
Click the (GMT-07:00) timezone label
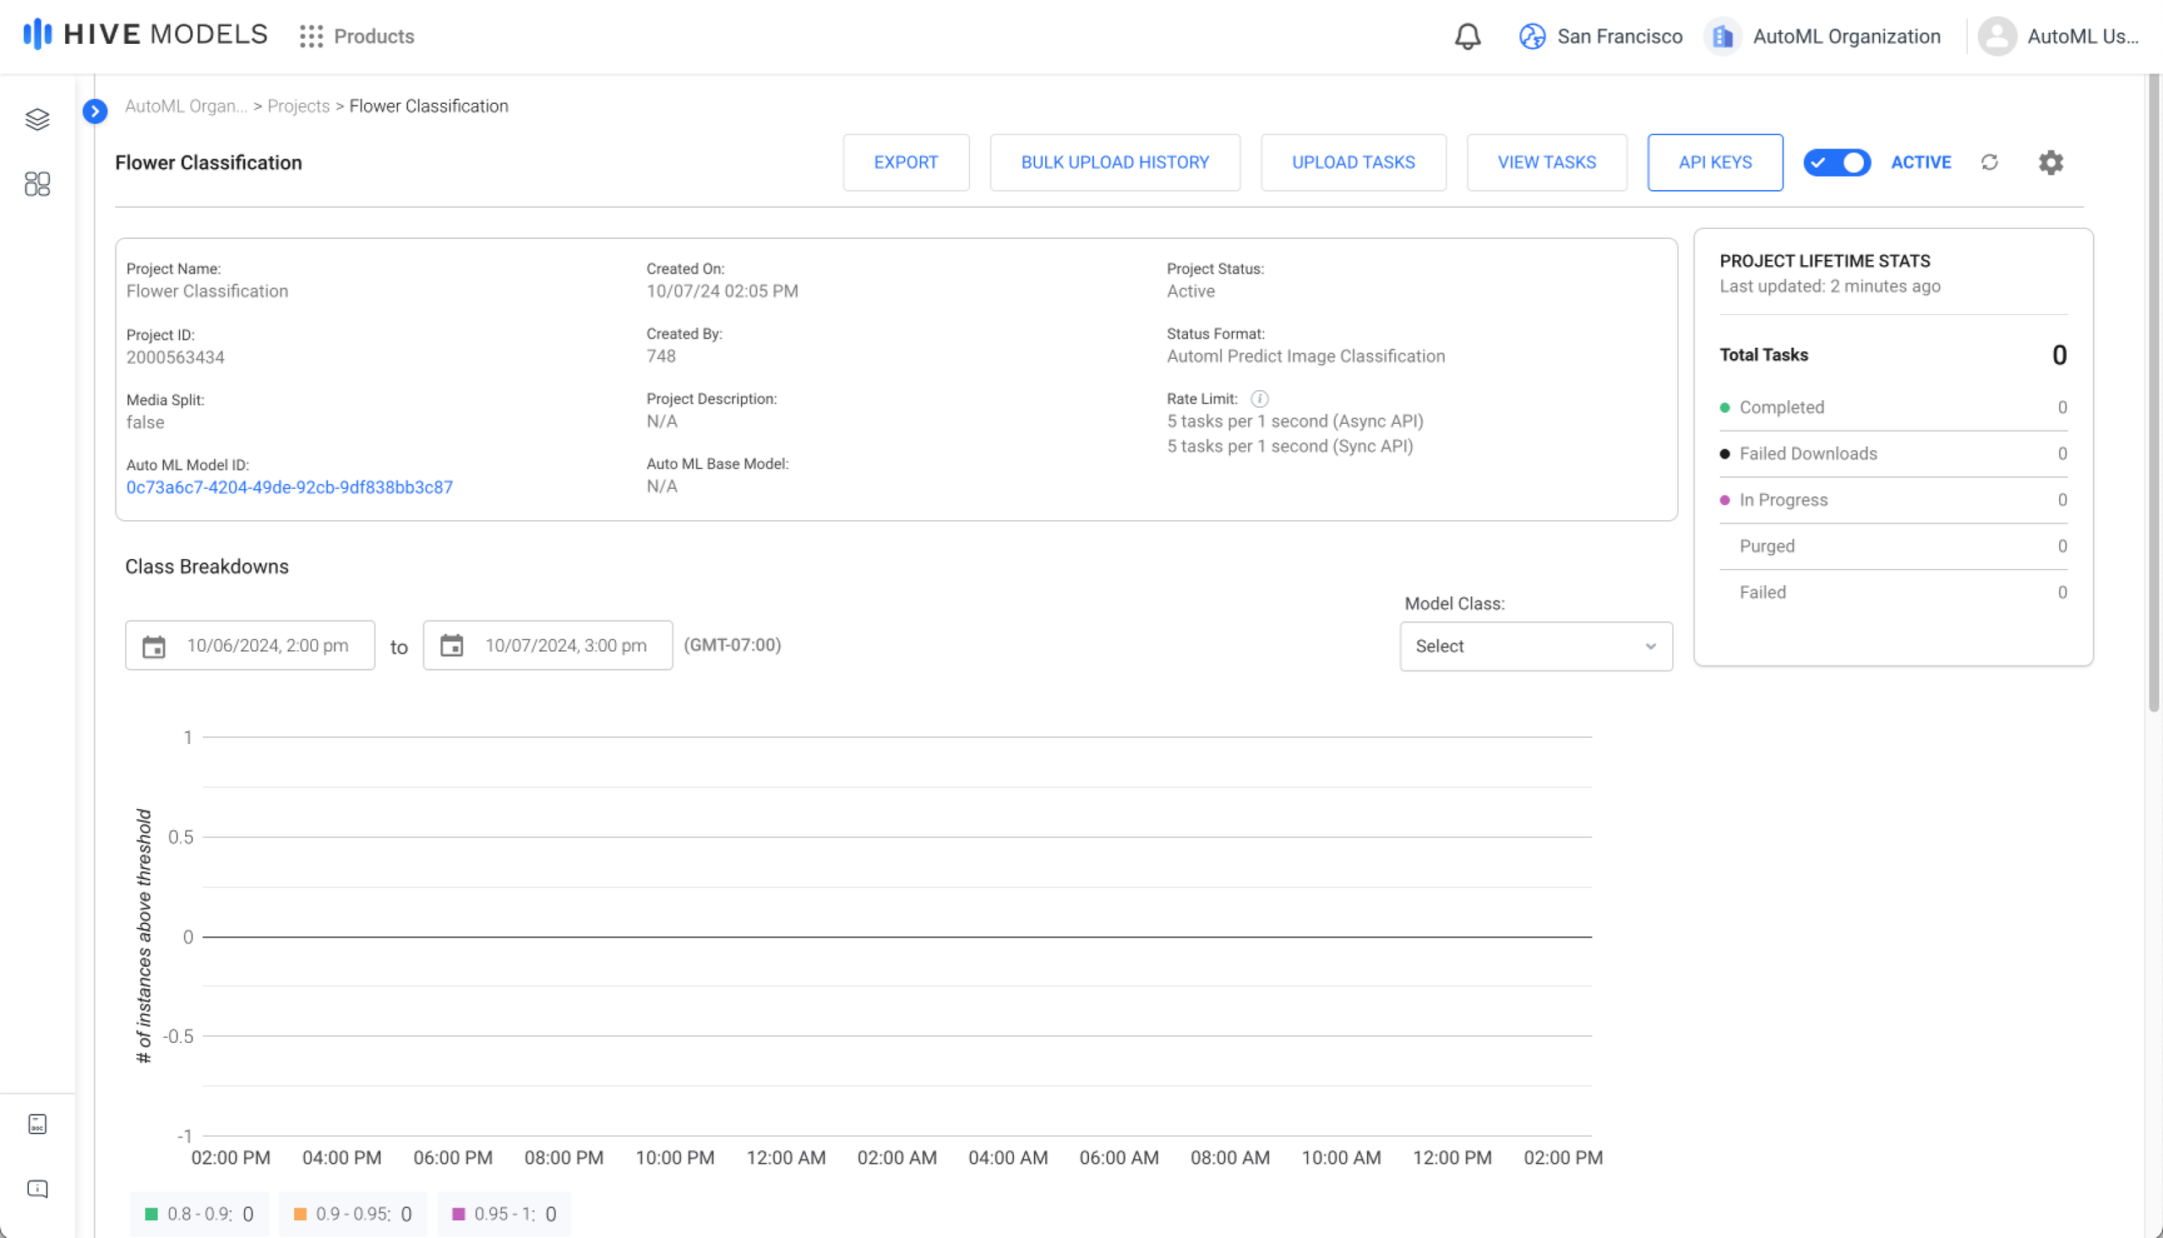click(x=733, y=645)
